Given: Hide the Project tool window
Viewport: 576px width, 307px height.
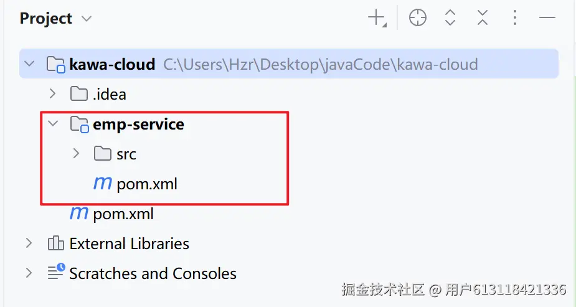Looking at the screenshot, I should tap(547, 18).
